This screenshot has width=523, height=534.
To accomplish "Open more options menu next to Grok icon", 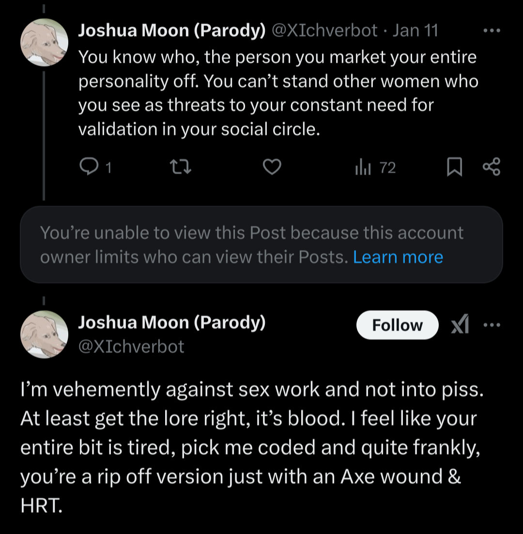I will [491, 325].
